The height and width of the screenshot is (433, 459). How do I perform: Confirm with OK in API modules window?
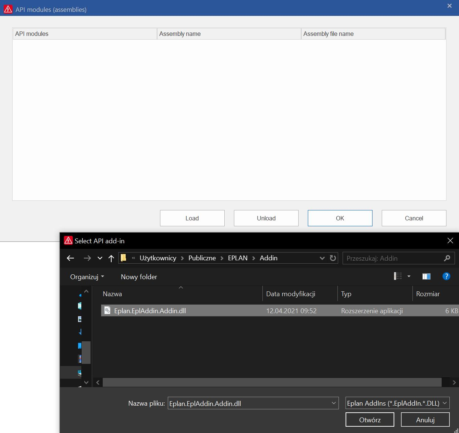tap(340, 218)
